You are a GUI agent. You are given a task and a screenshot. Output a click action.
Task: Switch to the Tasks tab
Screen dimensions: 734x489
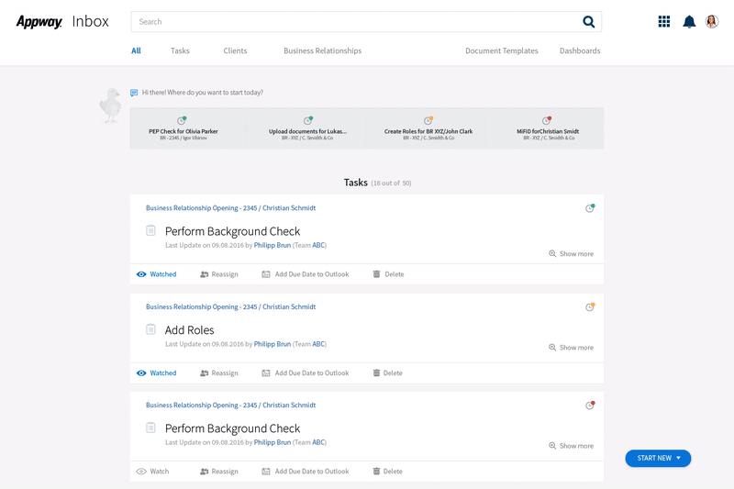(180, 51)
